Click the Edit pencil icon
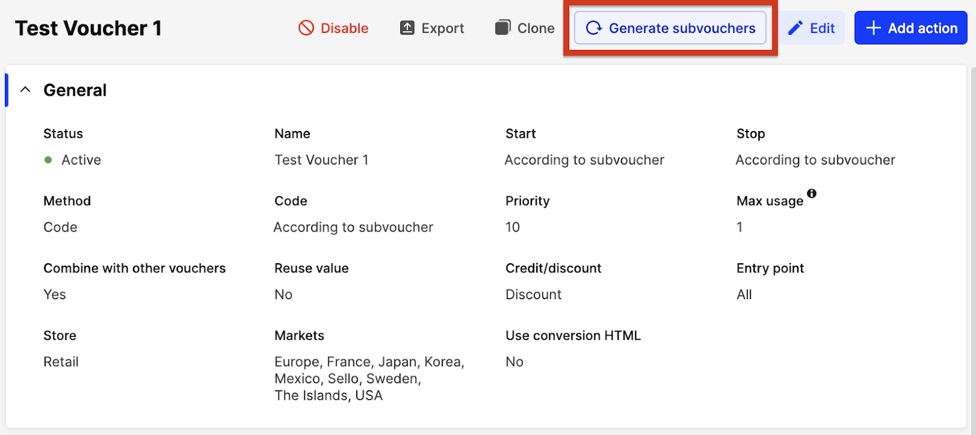Image resolution: width=976 pixels, height=435 pixels. point(795,28)
